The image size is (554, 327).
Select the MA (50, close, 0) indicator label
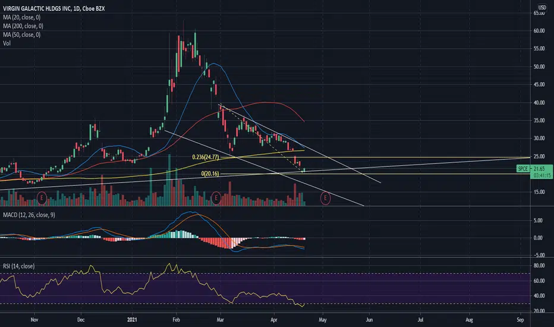pos(21,34)
